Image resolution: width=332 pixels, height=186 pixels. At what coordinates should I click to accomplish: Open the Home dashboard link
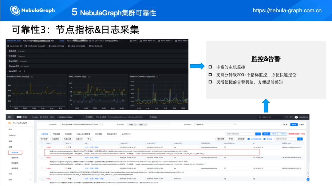pyautogui.click(x=133, y=41)
